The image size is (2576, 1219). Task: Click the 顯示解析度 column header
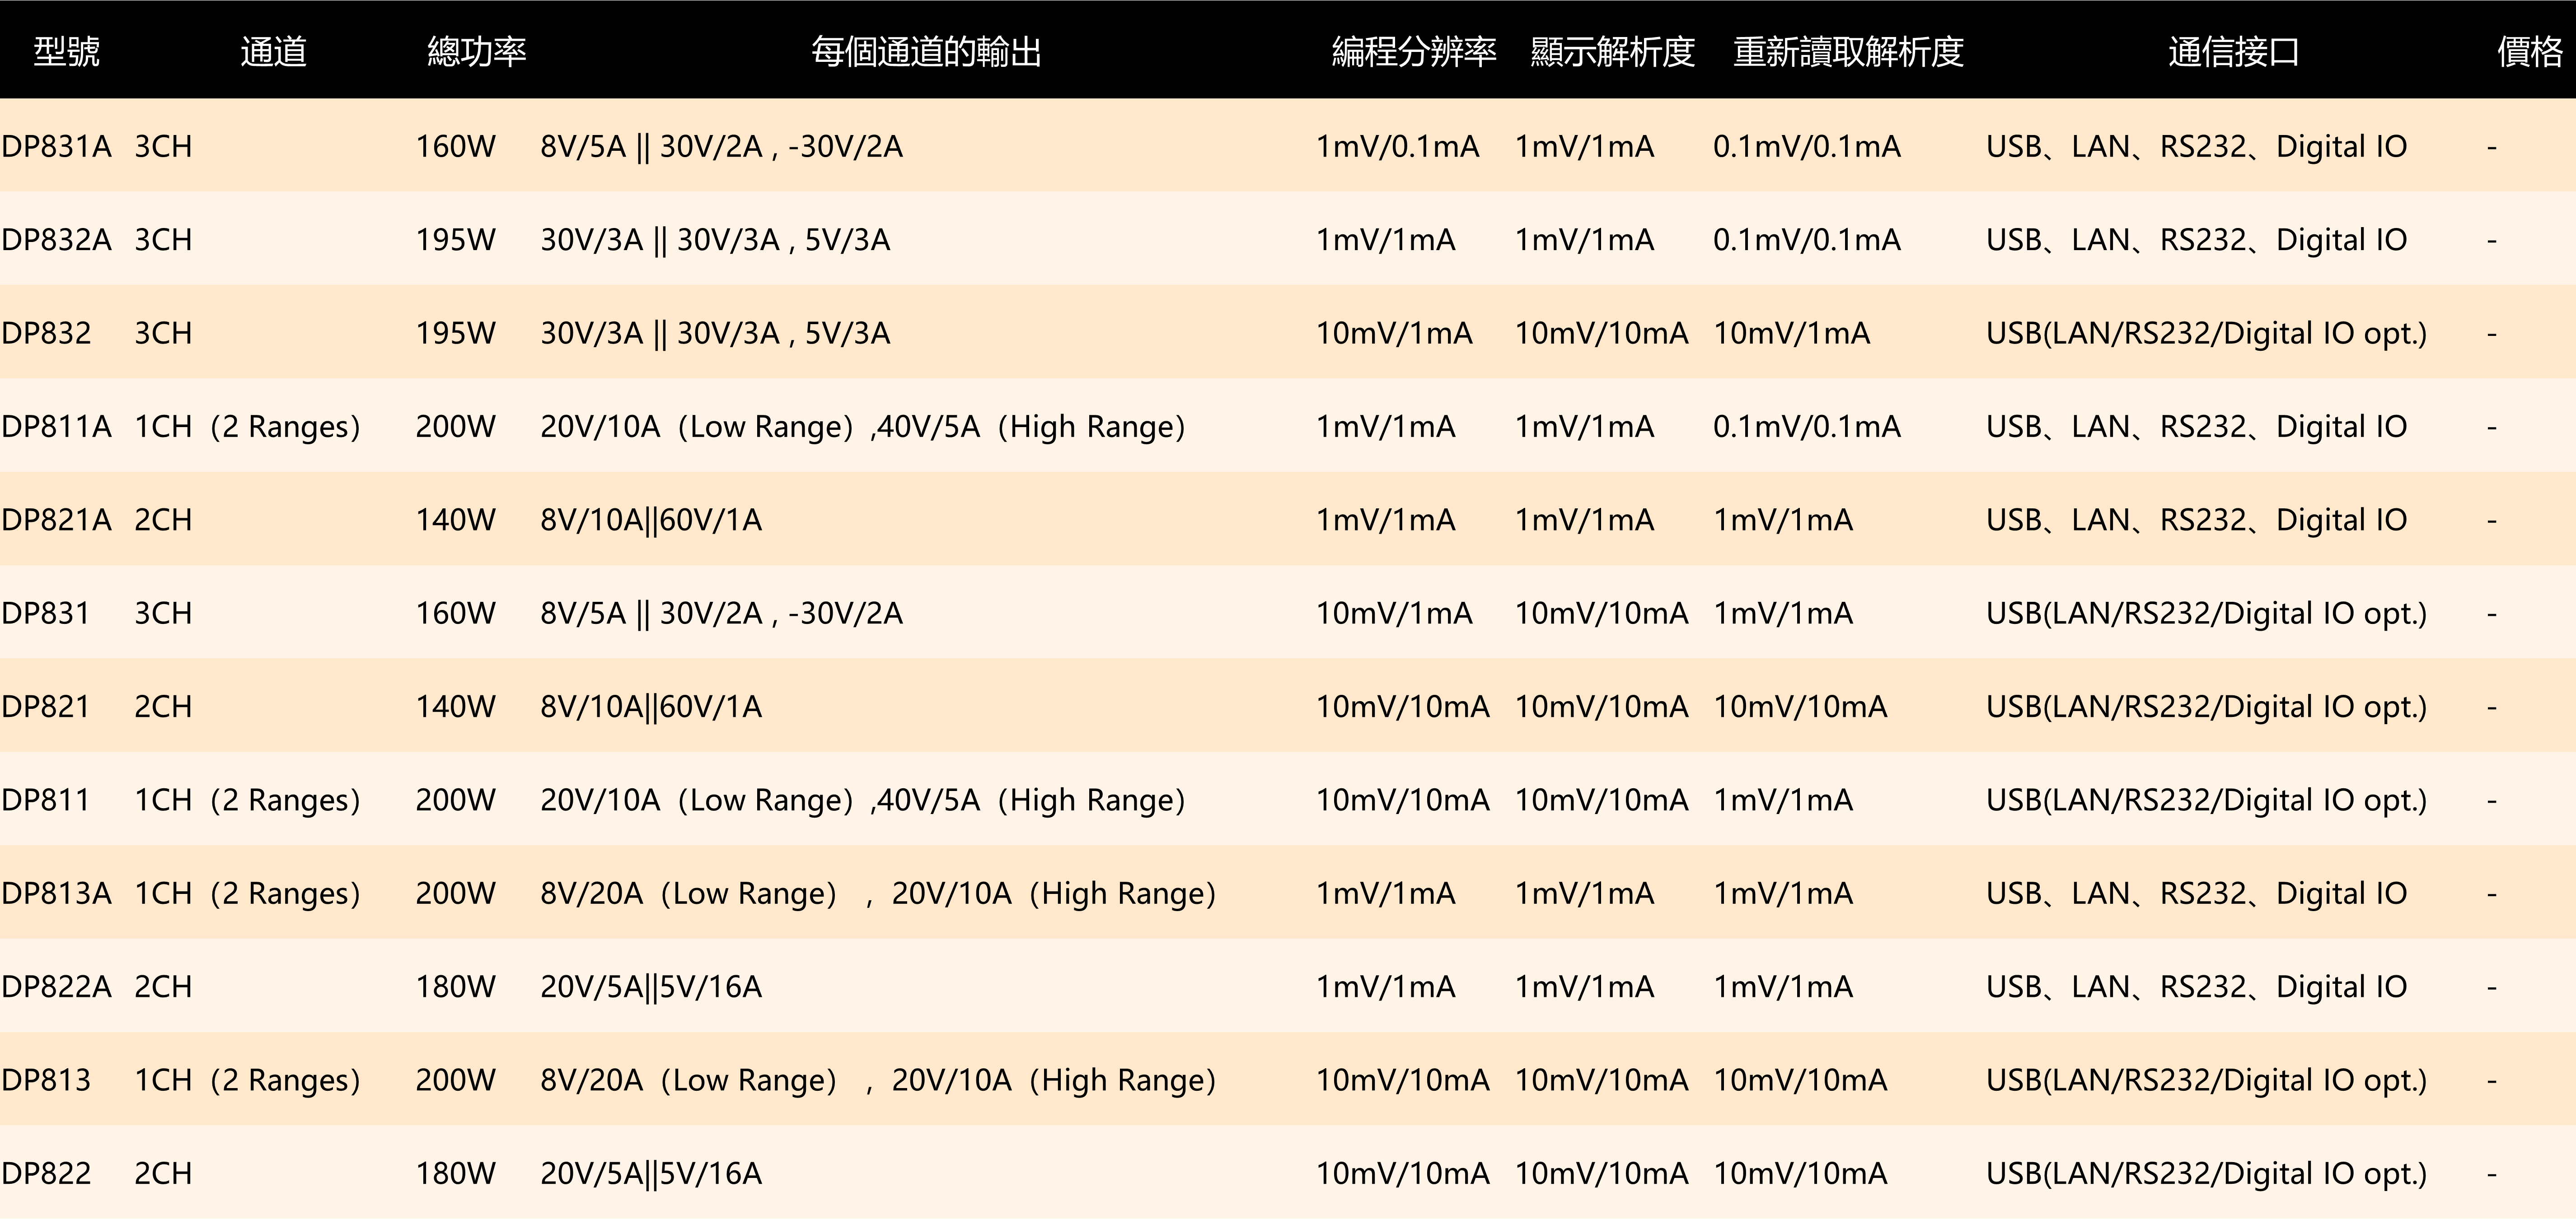click(1613, 51)
